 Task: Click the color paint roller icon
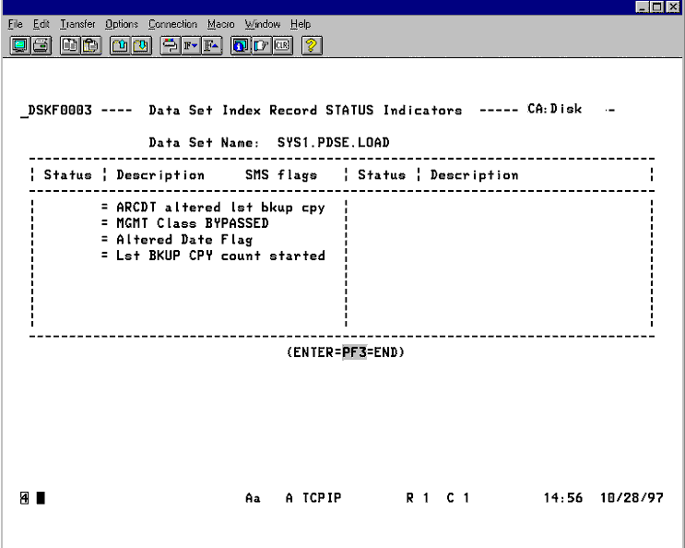click(170, 45)
